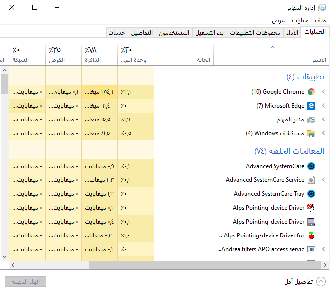The width and height of the screenshot is (330, 294).
Task: Open the ملف menu
Action: [320, 20]
